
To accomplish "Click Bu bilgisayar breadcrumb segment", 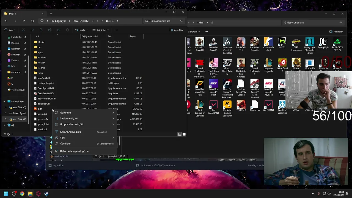I will 59,21.
